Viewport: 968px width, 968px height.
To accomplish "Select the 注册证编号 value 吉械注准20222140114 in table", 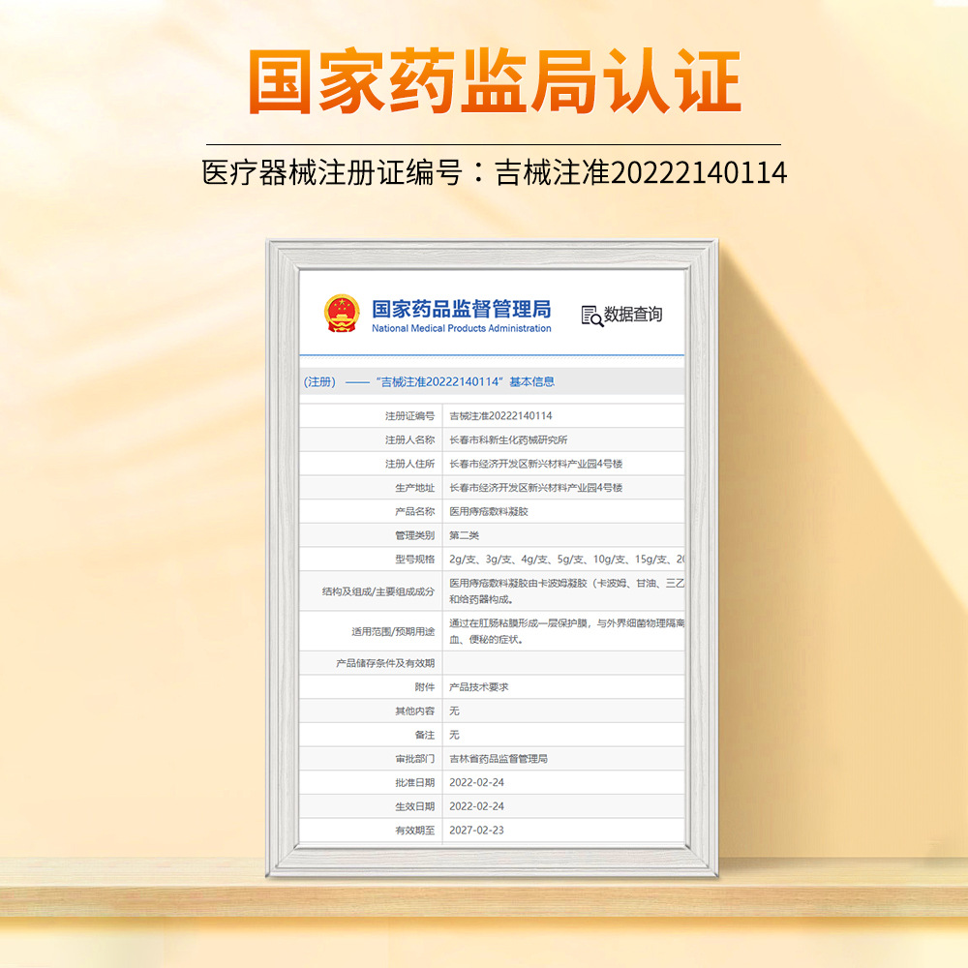I will [x=500, y=416].
